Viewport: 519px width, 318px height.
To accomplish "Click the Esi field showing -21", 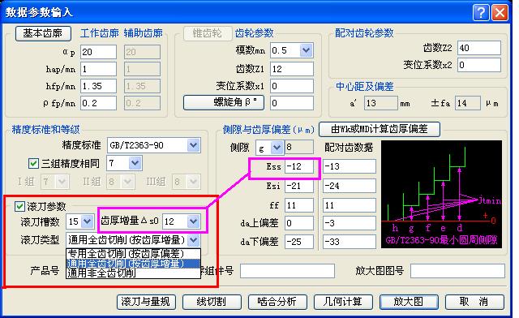I will pyautogui.click(x=299, y=186).
